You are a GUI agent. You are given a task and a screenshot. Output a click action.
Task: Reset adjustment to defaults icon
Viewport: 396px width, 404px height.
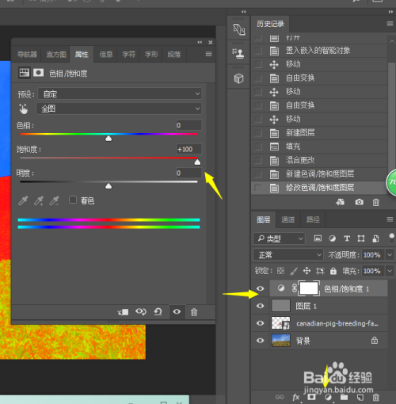coord(158,312)
